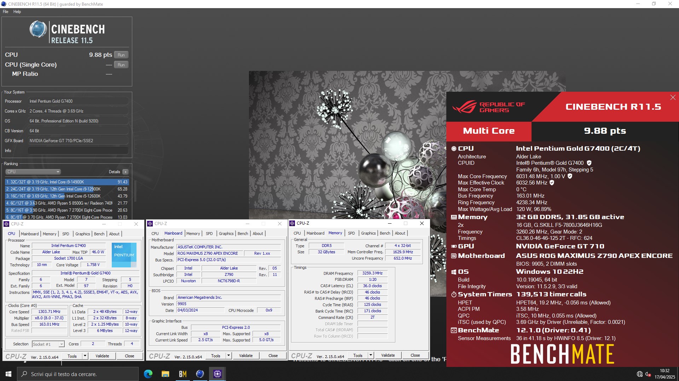Click the Details arrow icon in Ranking
Viewport: 679px width, 381px height.
click(x=126, y=172)
